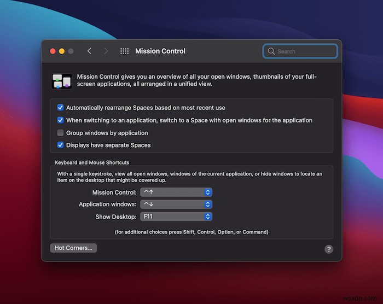Click the Mission Control window title
383x304 pixels.
(x=160, y=51)
